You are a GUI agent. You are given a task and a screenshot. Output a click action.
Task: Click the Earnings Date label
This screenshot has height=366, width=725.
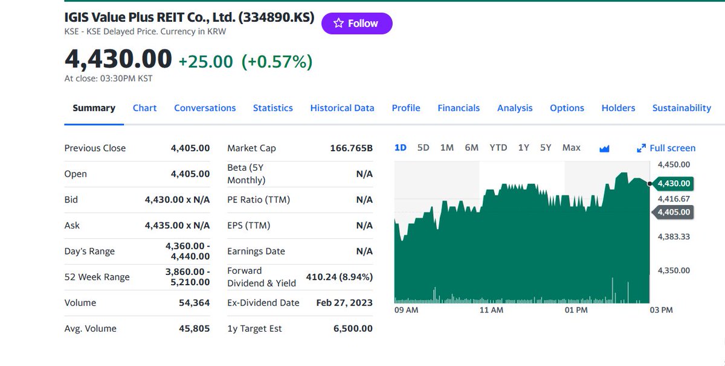pos(256,251)
